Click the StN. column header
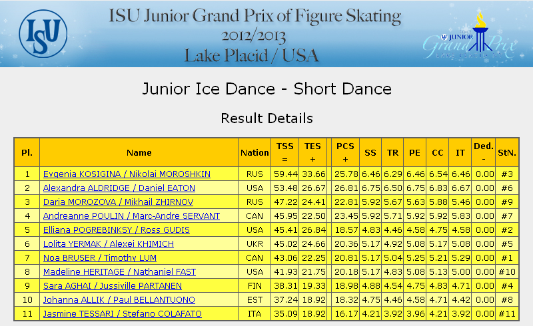 pos(507,152)
